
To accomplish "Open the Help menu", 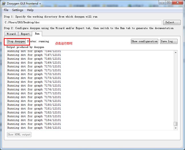I will [30, 10].
